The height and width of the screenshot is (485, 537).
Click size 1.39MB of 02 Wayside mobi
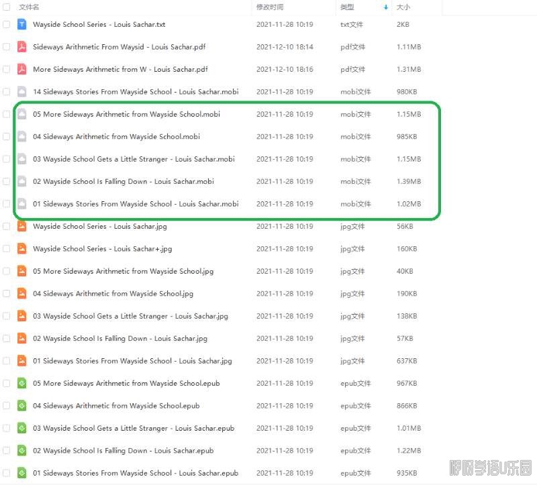tap(409, 181)
